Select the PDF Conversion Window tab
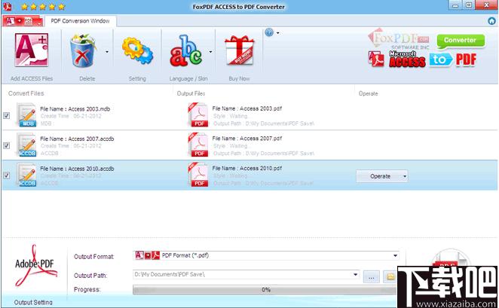499x308 pixels. click(80, 21)
